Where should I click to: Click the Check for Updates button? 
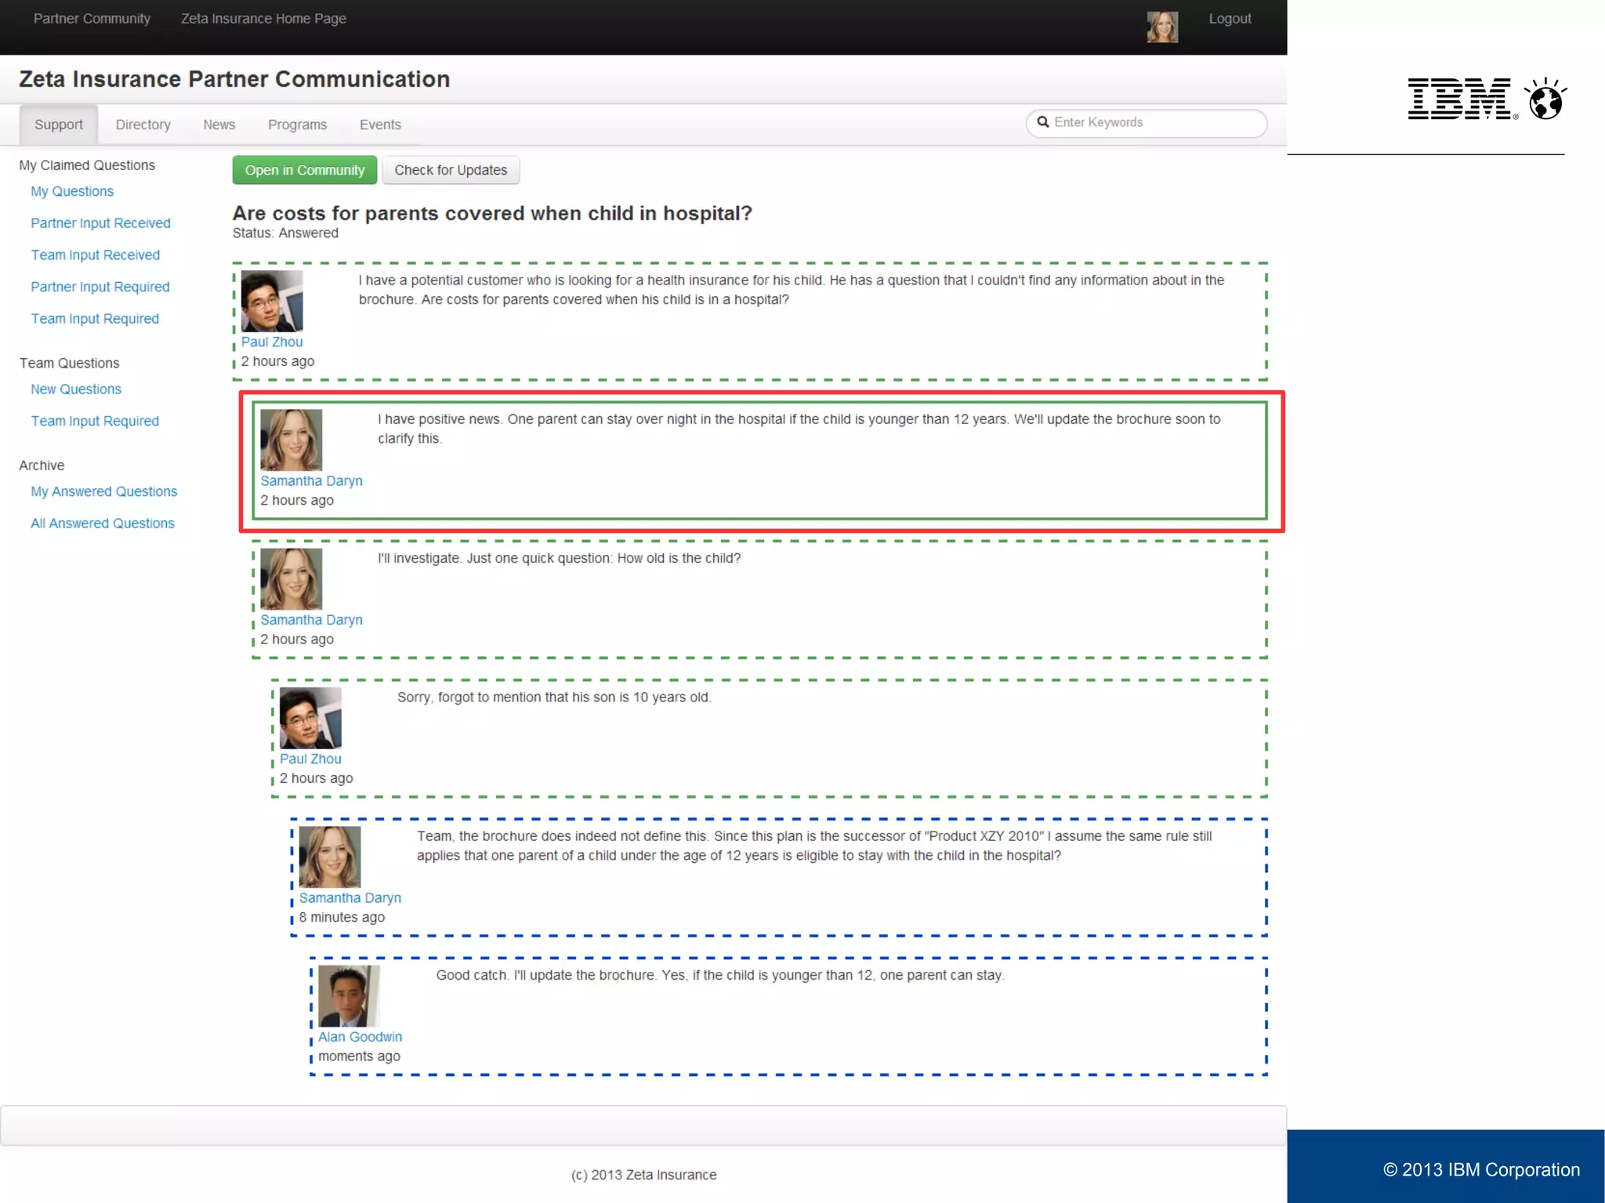(451, 170)
